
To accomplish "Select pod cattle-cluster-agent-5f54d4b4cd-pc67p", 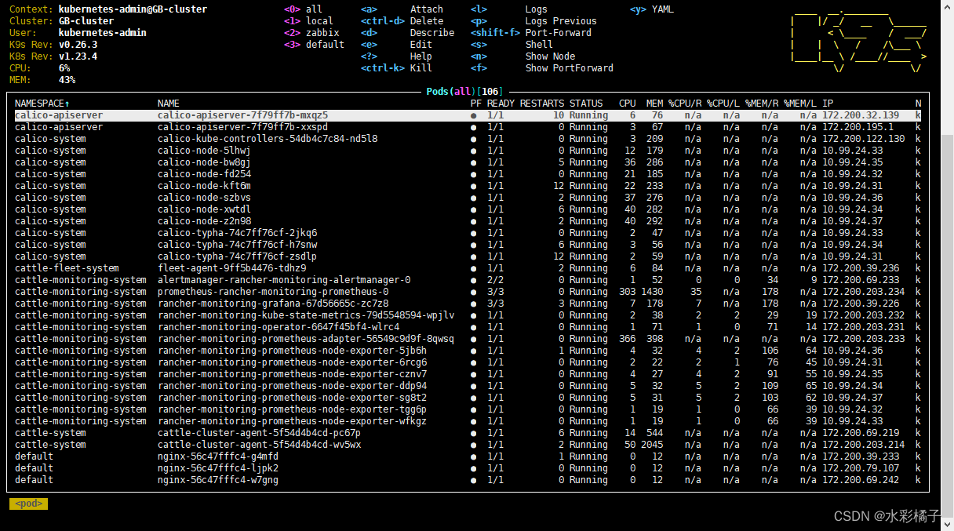I will (468, 433).
